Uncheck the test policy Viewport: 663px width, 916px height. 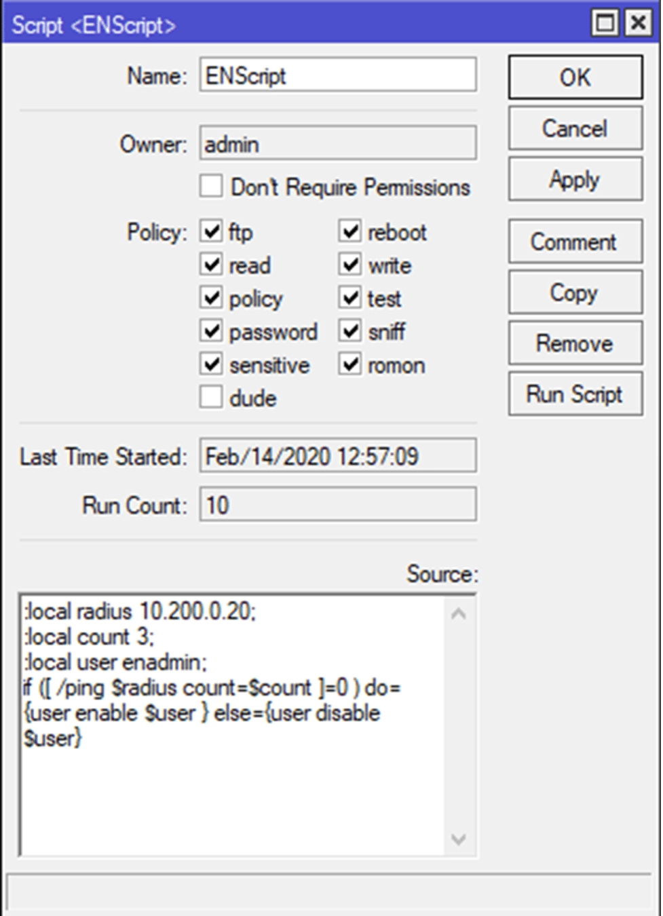pos(350,298)
